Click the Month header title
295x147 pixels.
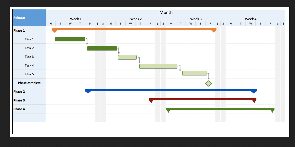(x=166, y=12)
